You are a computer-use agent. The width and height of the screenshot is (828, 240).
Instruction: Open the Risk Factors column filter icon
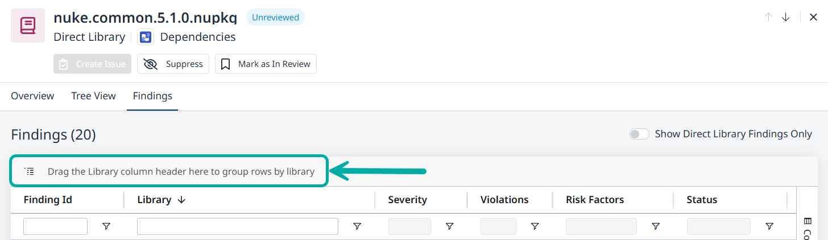point(655,226)
